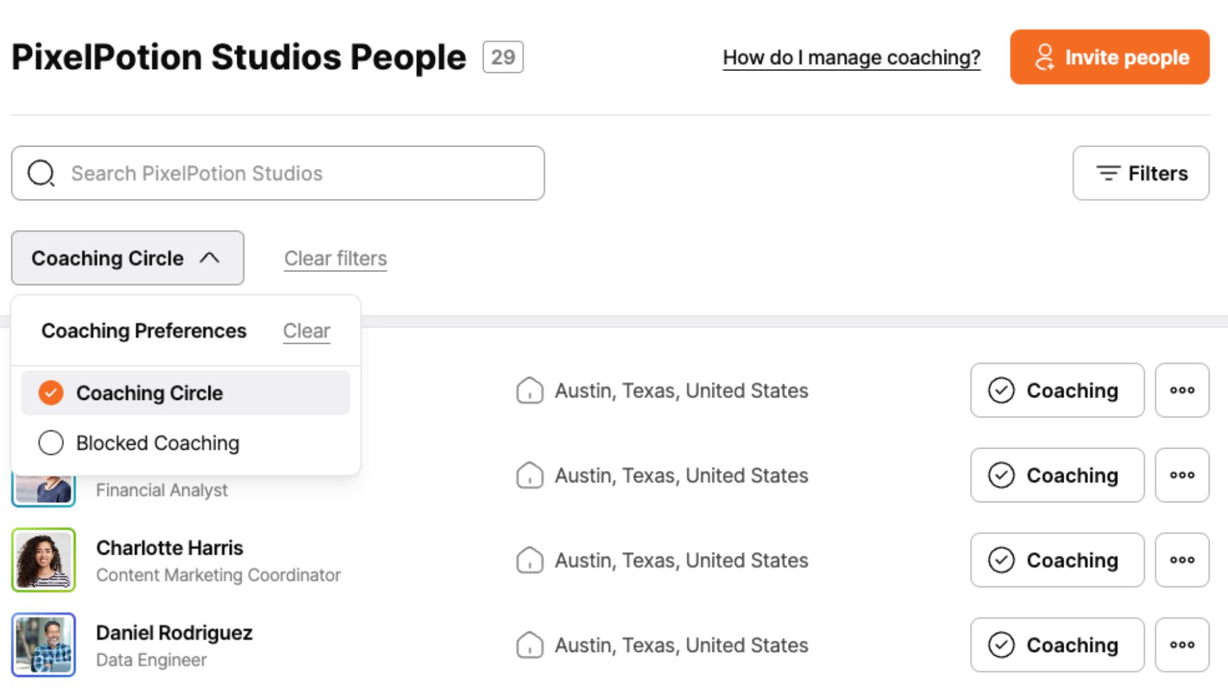Open the Filters panel
Viewport: 1228px width, 691px height.
coord(1141,173)
